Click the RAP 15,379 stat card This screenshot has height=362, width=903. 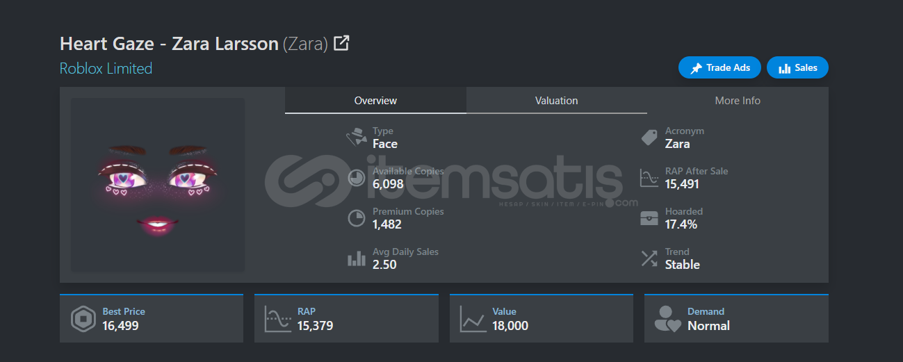[x=346, y=318]
